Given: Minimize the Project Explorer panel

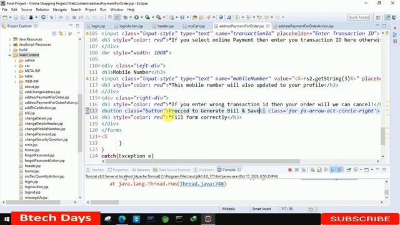Looking at the screenshot, I should [x=71, y=26].
